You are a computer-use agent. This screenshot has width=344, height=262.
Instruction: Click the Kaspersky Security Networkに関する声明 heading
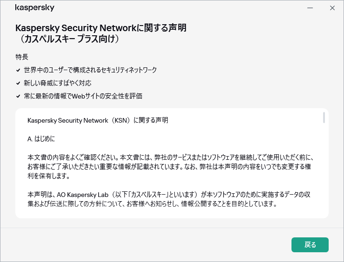tap(101, 28)
